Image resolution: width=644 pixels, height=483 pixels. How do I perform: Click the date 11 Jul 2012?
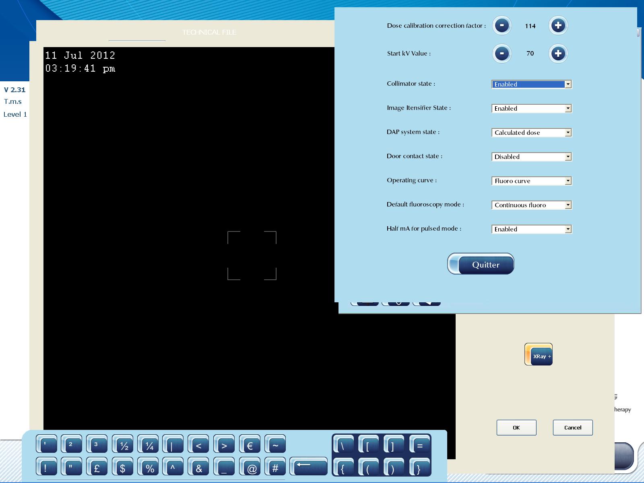[80, 55]
